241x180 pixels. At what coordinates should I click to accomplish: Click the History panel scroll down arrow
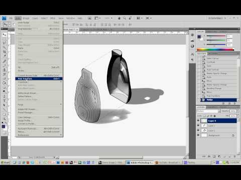(238, 100)
